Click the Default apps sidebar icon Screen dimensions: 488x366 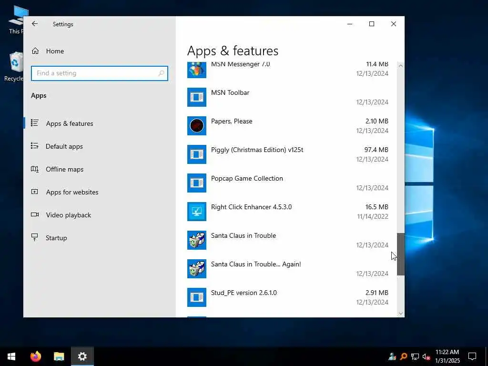coord(34,146)
